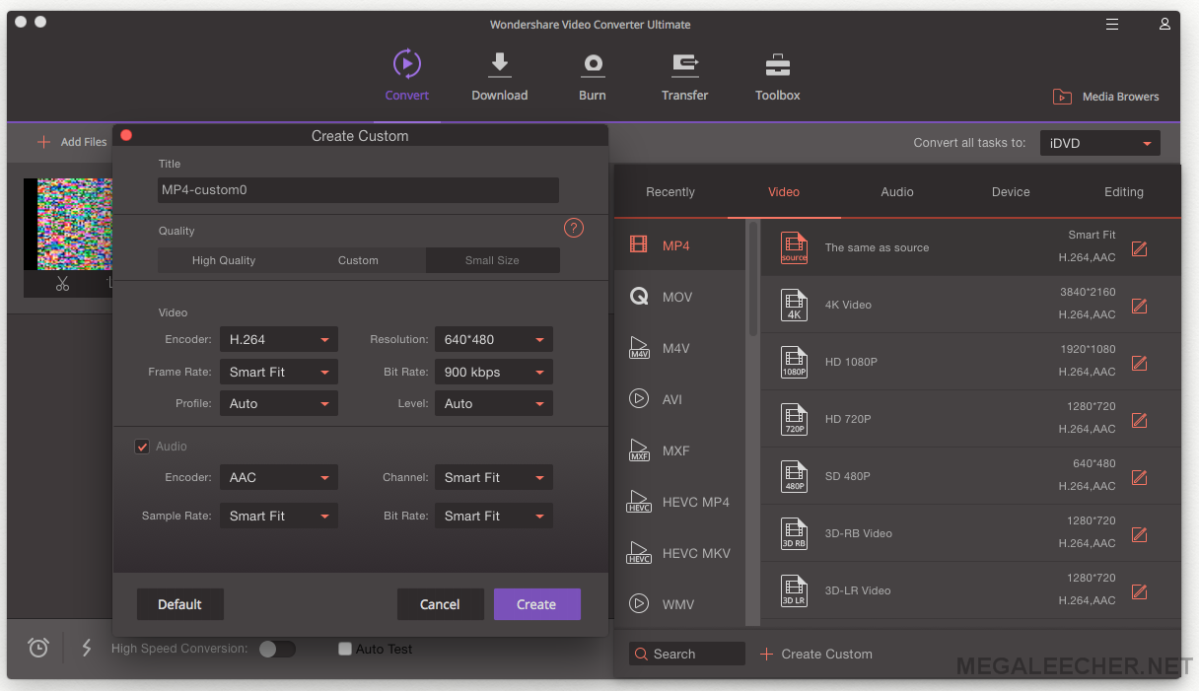Select the Custom quality option
The height and width of the screenshot is (691, 1199).
tap(358, 260)
